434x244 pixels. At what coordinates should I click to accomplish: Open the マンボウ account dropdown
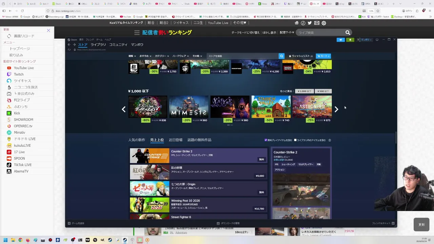click(366, 40)
